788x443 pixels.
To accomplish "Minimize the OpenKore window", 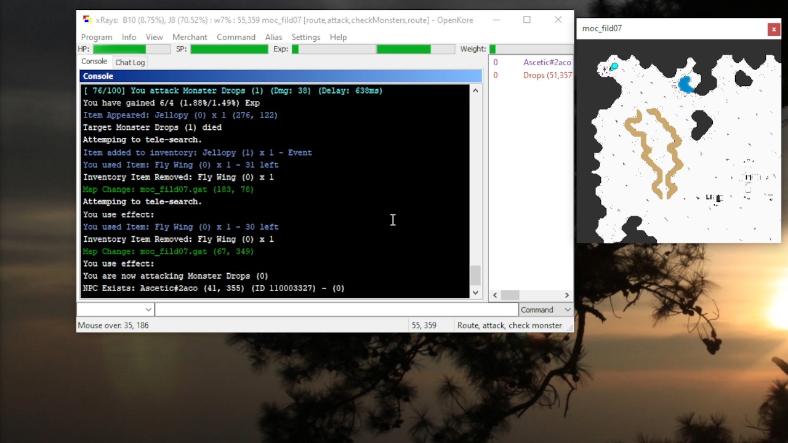I will coord(496,20).
